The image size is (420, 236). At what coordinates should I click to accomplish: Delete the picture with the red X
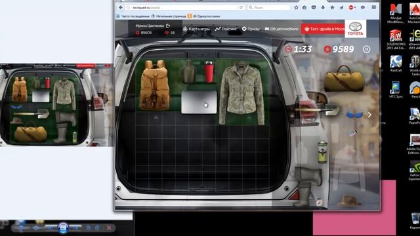point(109,228)
